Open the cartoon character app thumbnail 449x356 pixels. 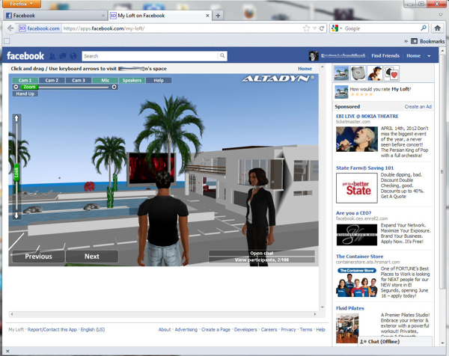375,73
